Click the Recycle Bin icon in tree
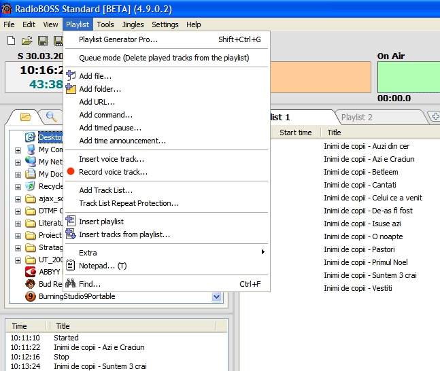This screenshot has width=440, height=371. (30, 186)
